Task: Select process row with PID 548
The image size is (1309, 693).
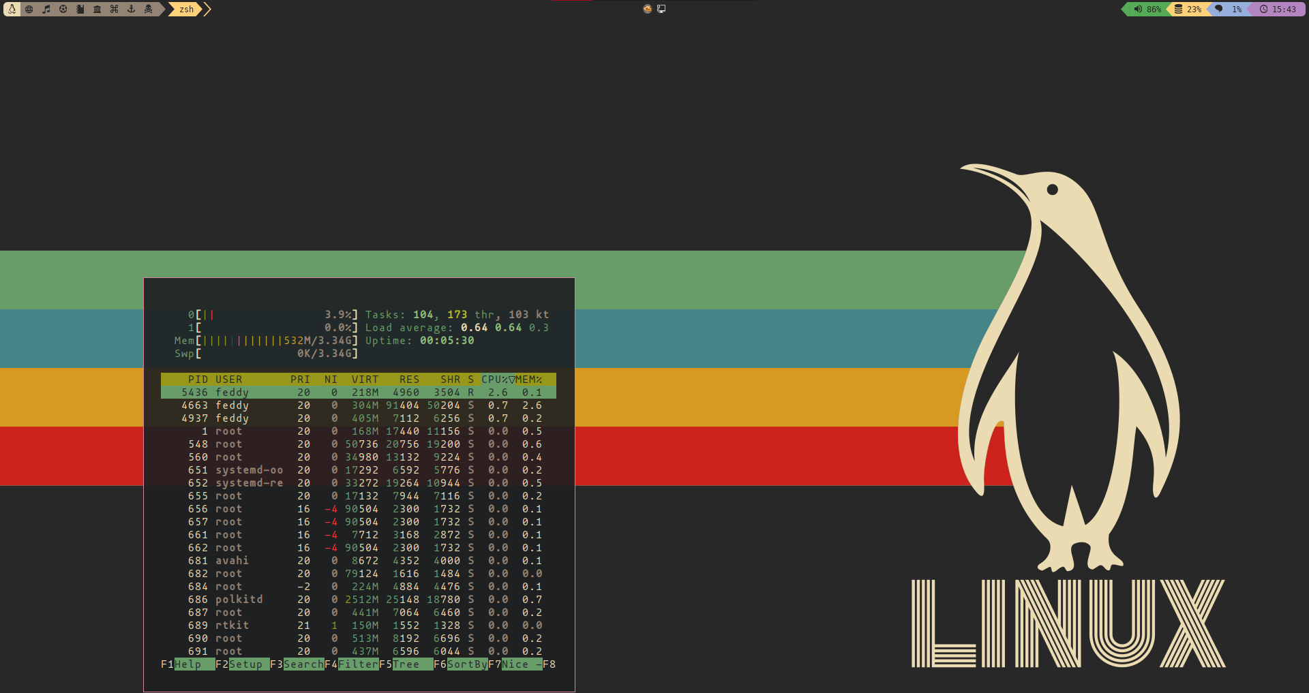Action: coord(359,444)
